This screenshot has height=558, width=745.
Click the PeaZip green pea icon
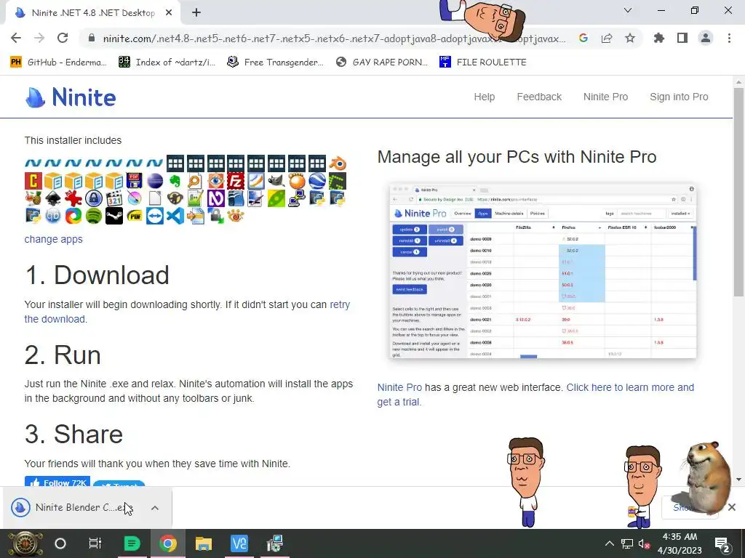(276, 198)
